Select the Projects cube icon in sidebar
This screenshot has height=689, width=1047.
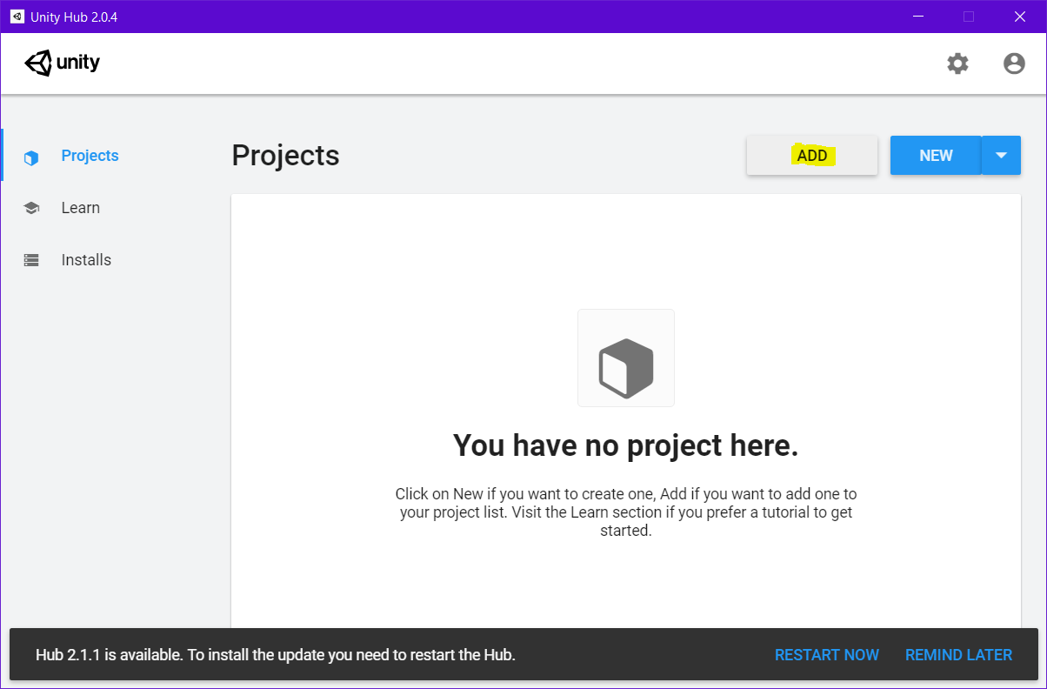click(31, 157)
